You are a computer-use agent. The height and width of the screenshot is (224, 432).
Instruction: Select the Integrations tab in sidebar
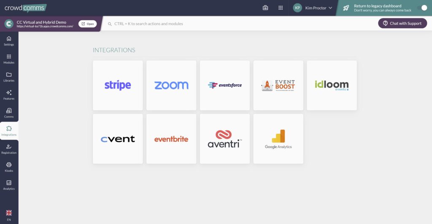coord(9,131)
